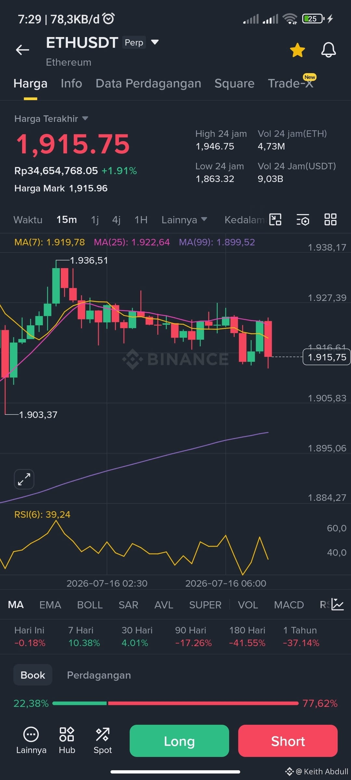Tap the green Long button
Screen dimensions: 351x780
(179, 741)
